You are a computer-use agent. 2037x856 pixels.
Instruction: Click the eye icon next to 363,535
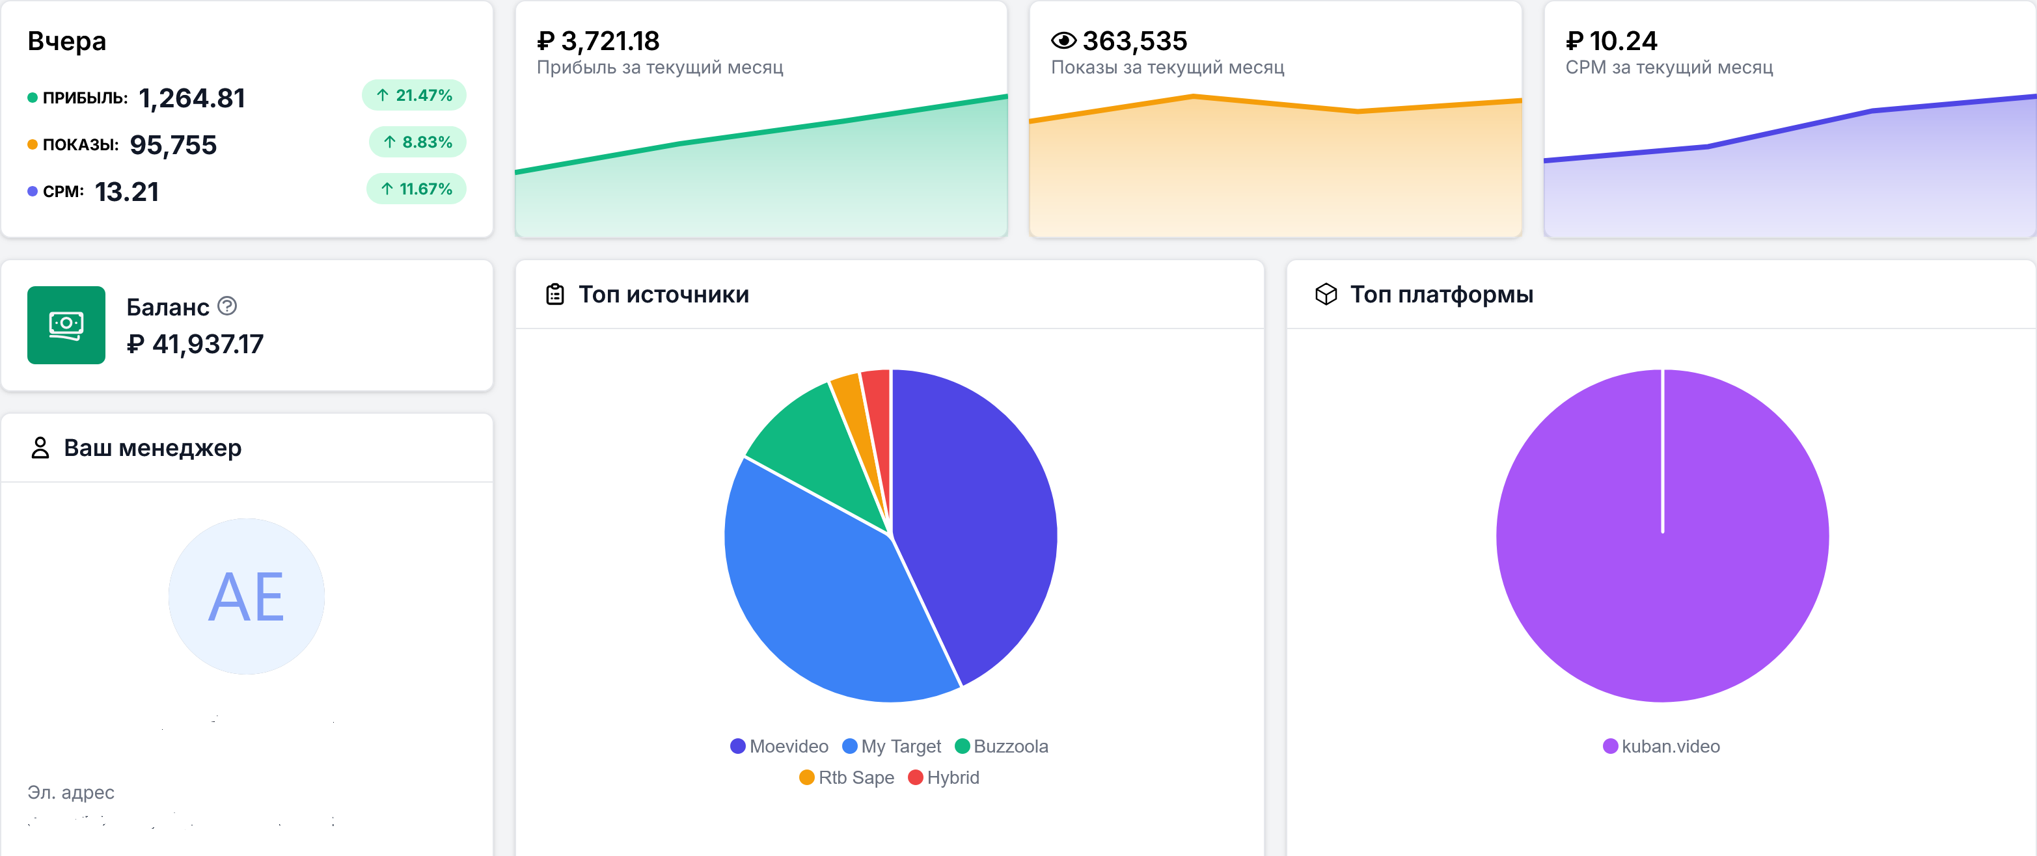tap(1063, 40)
